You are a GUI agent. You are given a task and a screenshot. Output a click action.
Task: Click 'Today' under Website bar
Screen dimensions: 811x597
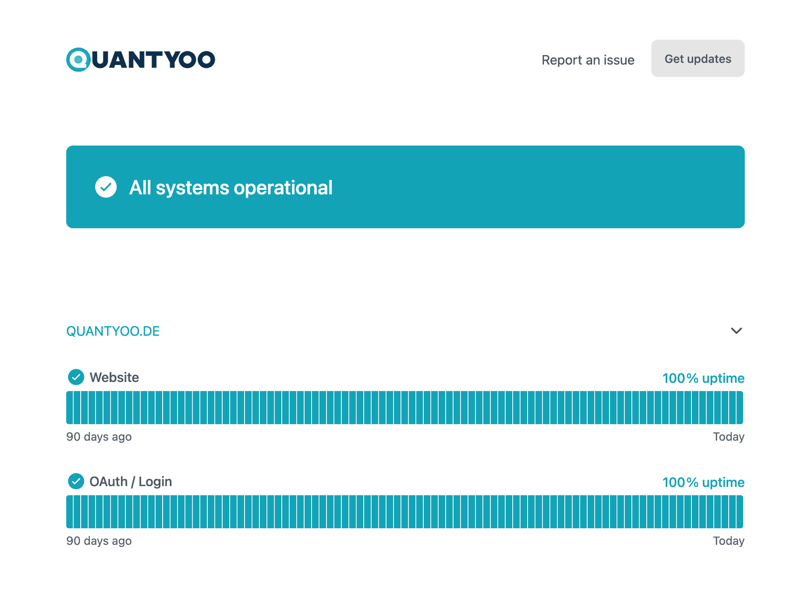(729, 437)
